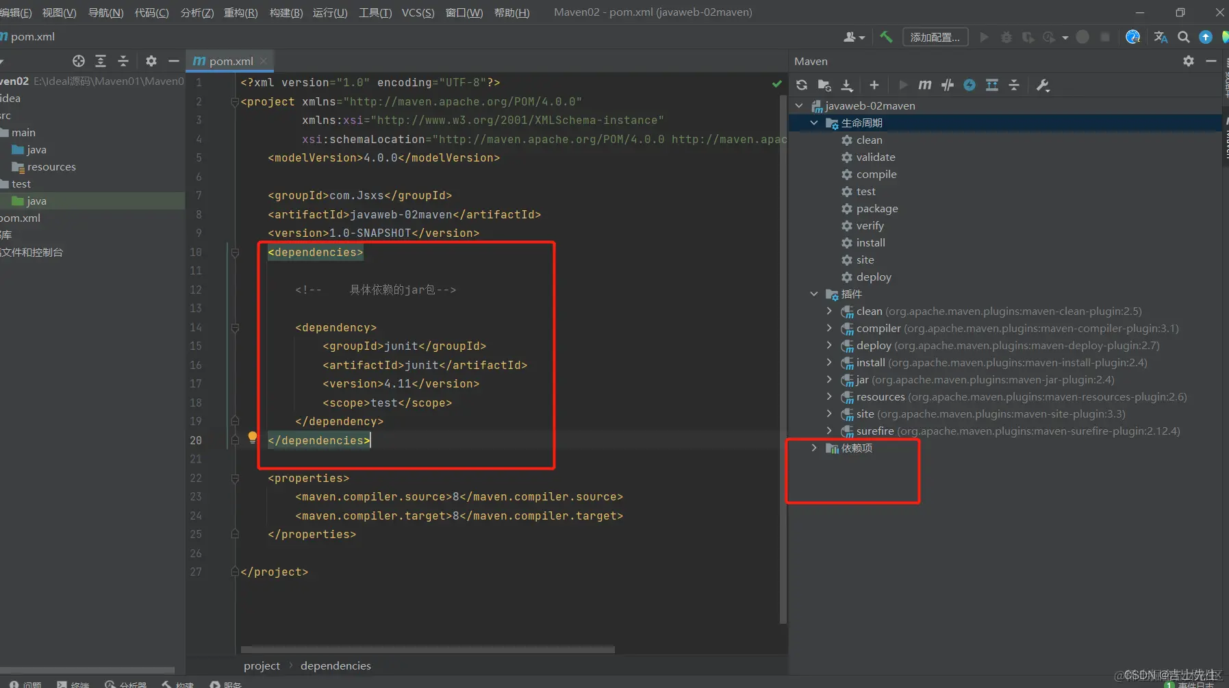Expand the jar plugin node

pyautogui.click(x=829, y=379)
